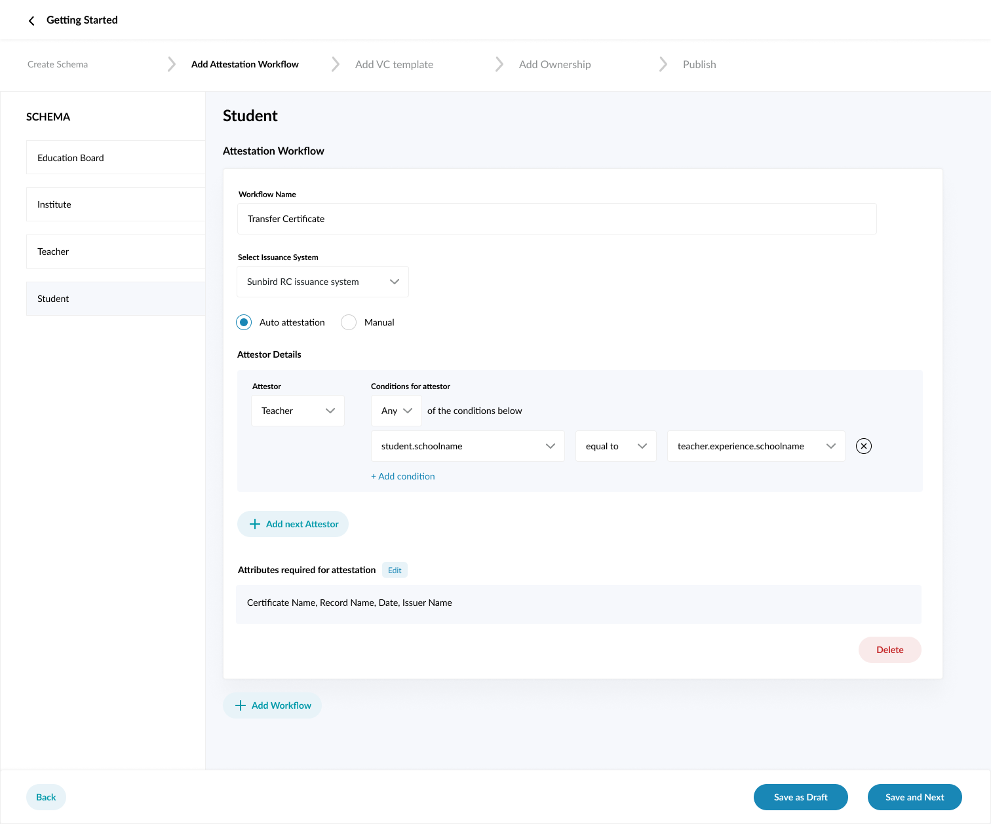Click the back arrow beside Getting Started
991x824 pixels.
pyautogui.click(x=31, y=20)
